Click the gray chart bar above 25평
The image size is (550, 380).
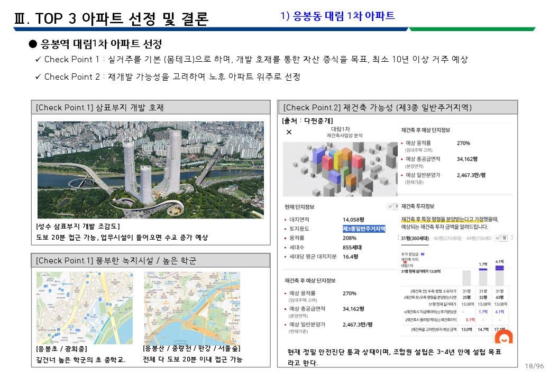tap(466, 278)
